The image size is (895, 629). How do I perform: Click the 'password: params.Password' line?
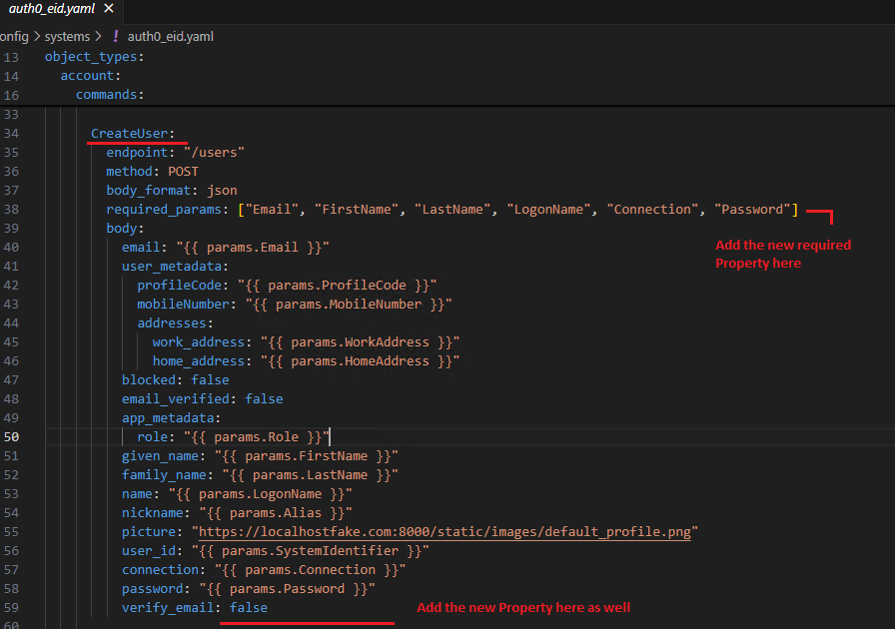pyautogui.click(x=249, y=588)
